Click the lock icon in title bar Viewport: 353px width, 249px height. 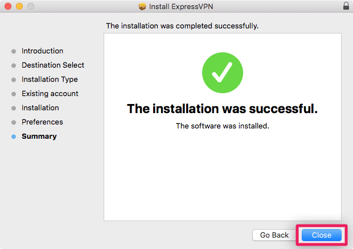[346, 6]
